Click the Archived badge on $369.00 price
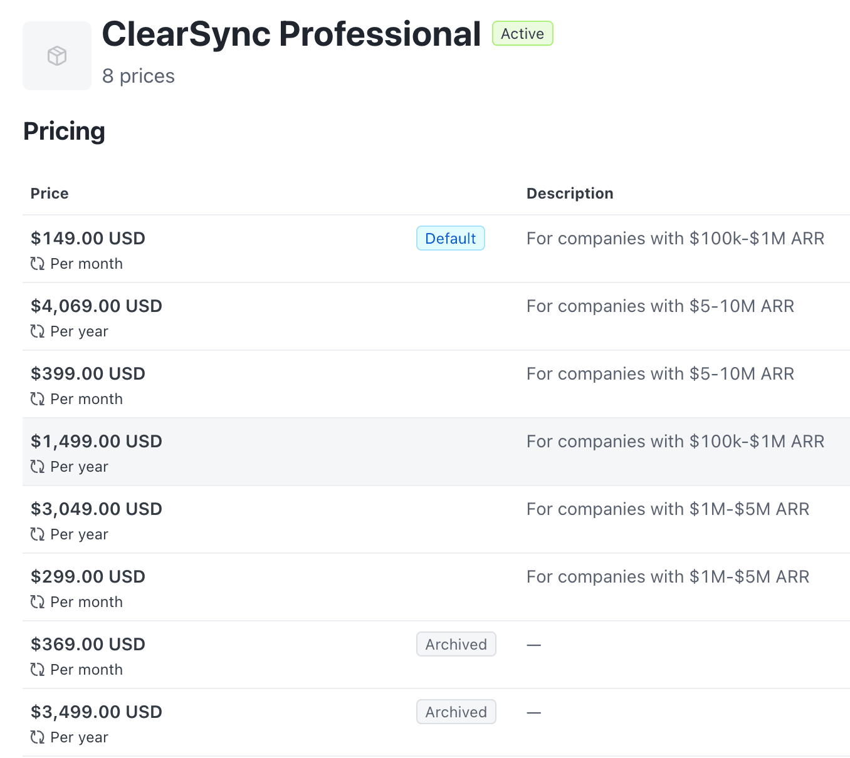This screenshot has height=758, width=850. (456, 644)
